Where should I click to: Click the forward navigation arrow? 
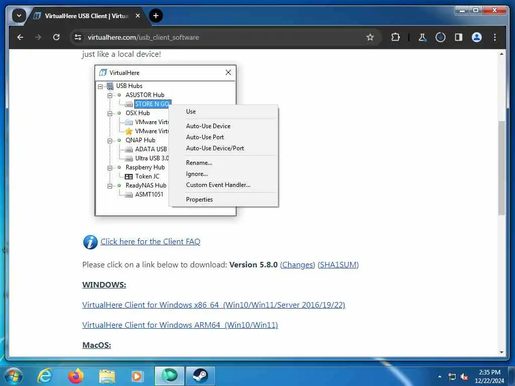(x=38, y=37)
